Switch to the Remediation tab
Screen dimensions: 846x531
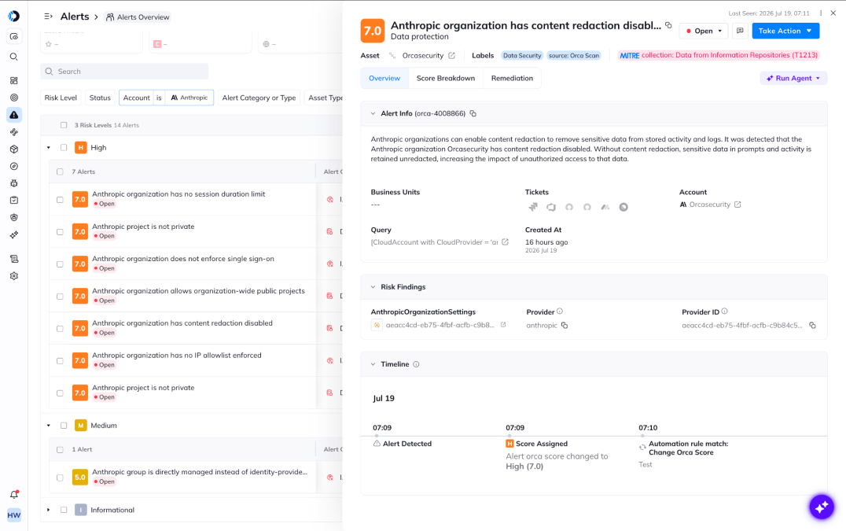pyautogui.click(x=512, y=78)
